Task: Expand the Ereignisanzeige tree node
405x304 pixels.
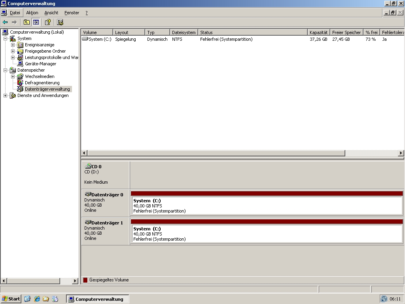Action: [12, 45]
